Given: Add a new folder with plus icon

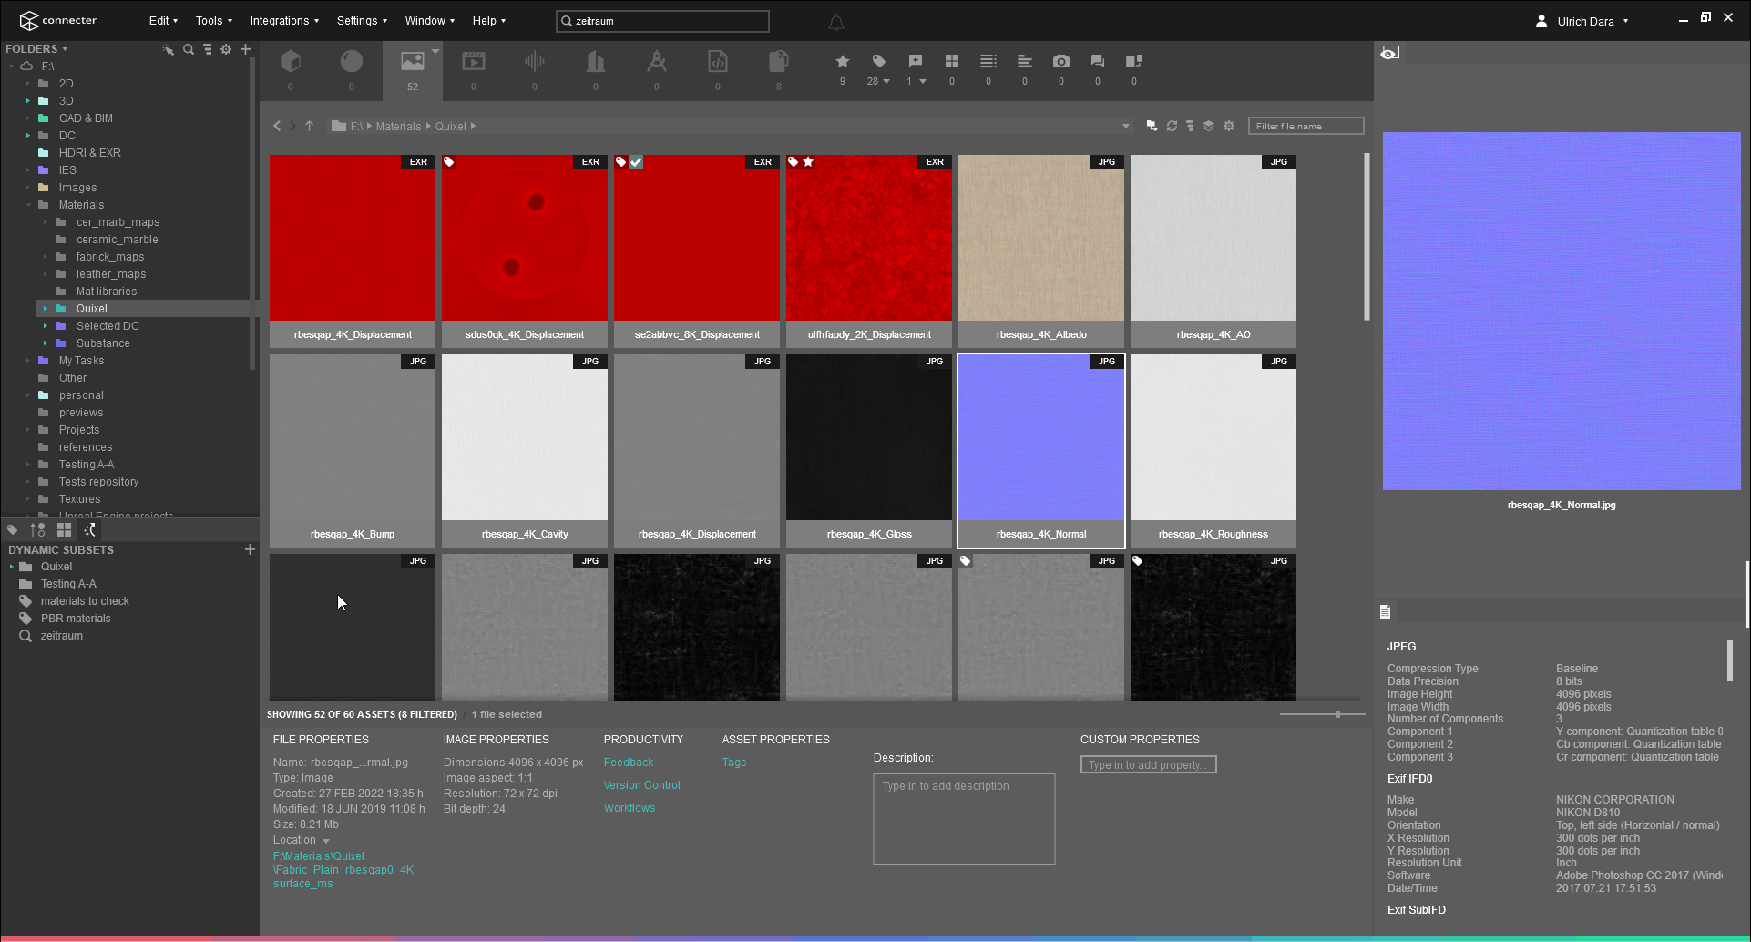Looking at the screenshot, I should 245,49.
